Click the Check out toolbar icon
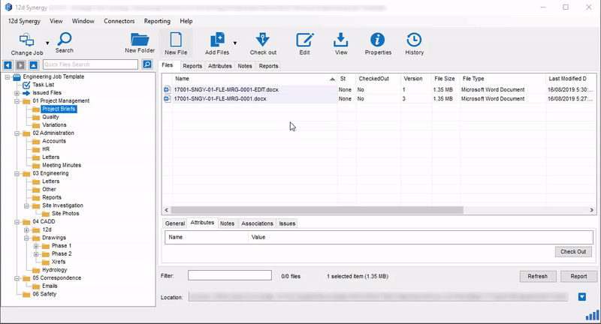Screen dimensions: 601x324 coord(263,40)
